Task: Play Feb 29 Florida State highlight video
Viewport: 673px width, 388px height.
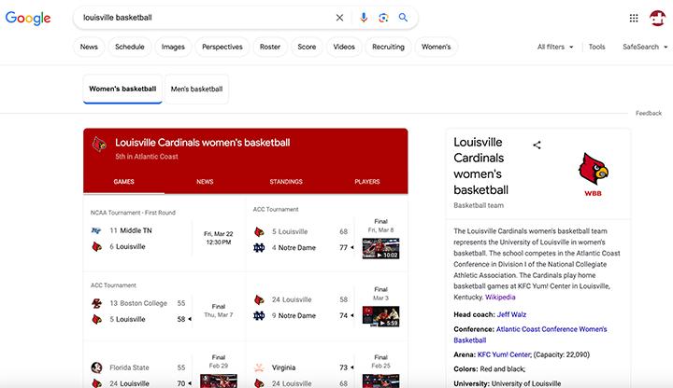Action: [x=219, y=381]
